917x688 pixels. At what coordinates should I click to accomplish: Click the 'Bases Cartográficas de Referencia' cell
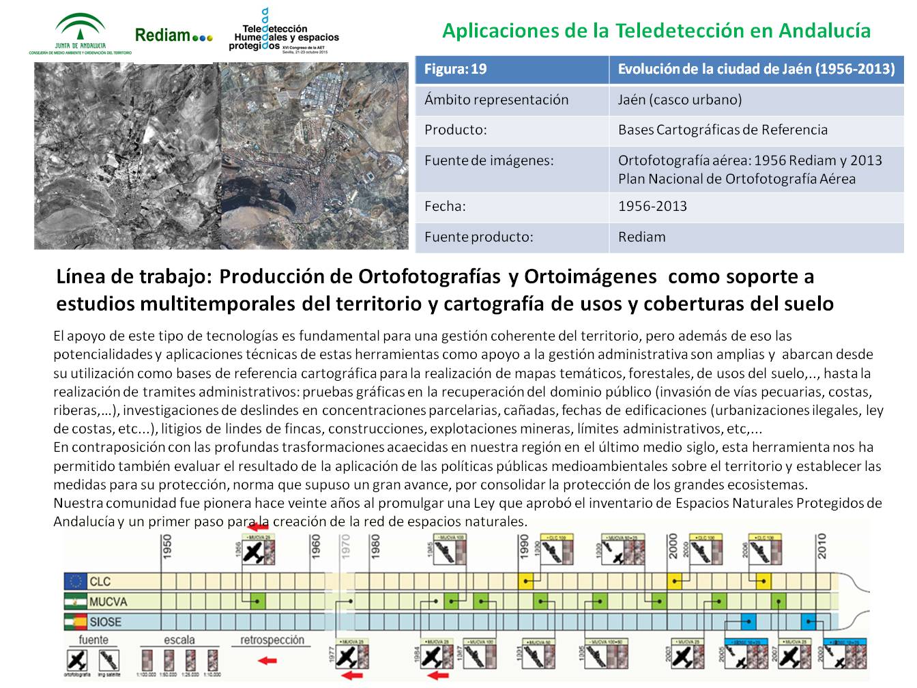(756, 130)
